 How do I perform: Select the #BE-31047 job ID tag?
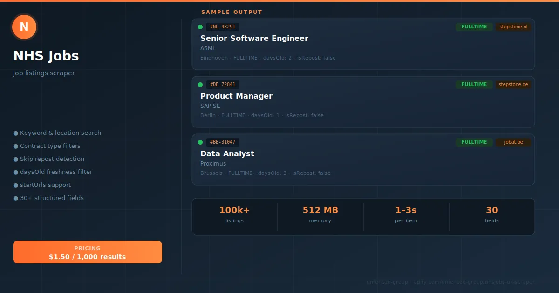tap(223, 142)
